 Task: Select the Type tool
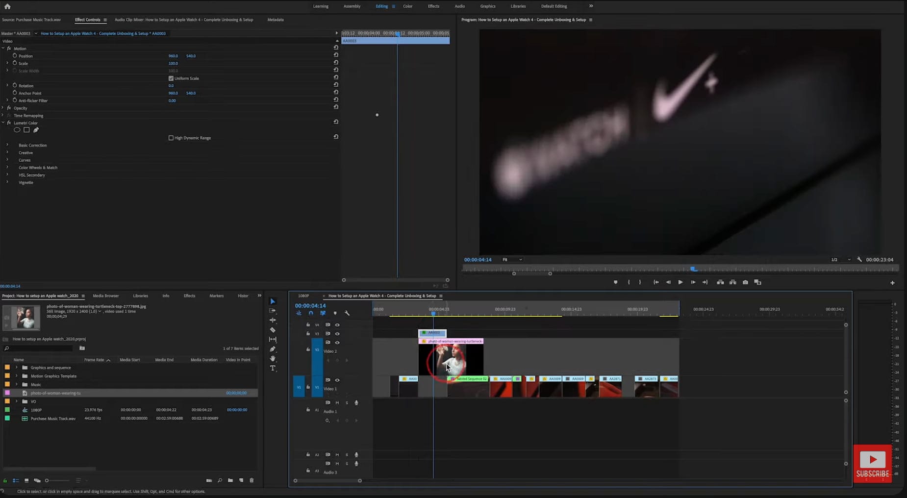tap(273, 368)
